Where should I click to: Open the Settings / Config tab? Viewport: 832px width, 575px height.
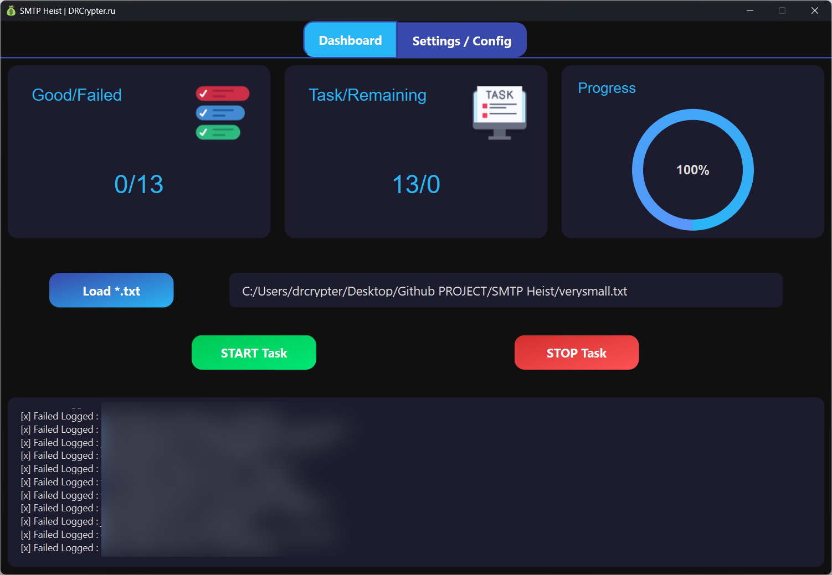pos(461,40)
